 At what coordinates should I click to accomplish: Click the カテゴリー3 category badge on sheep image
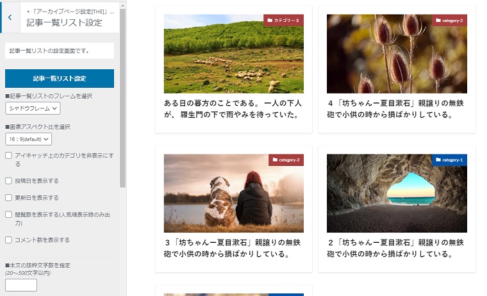click(283, 21)
